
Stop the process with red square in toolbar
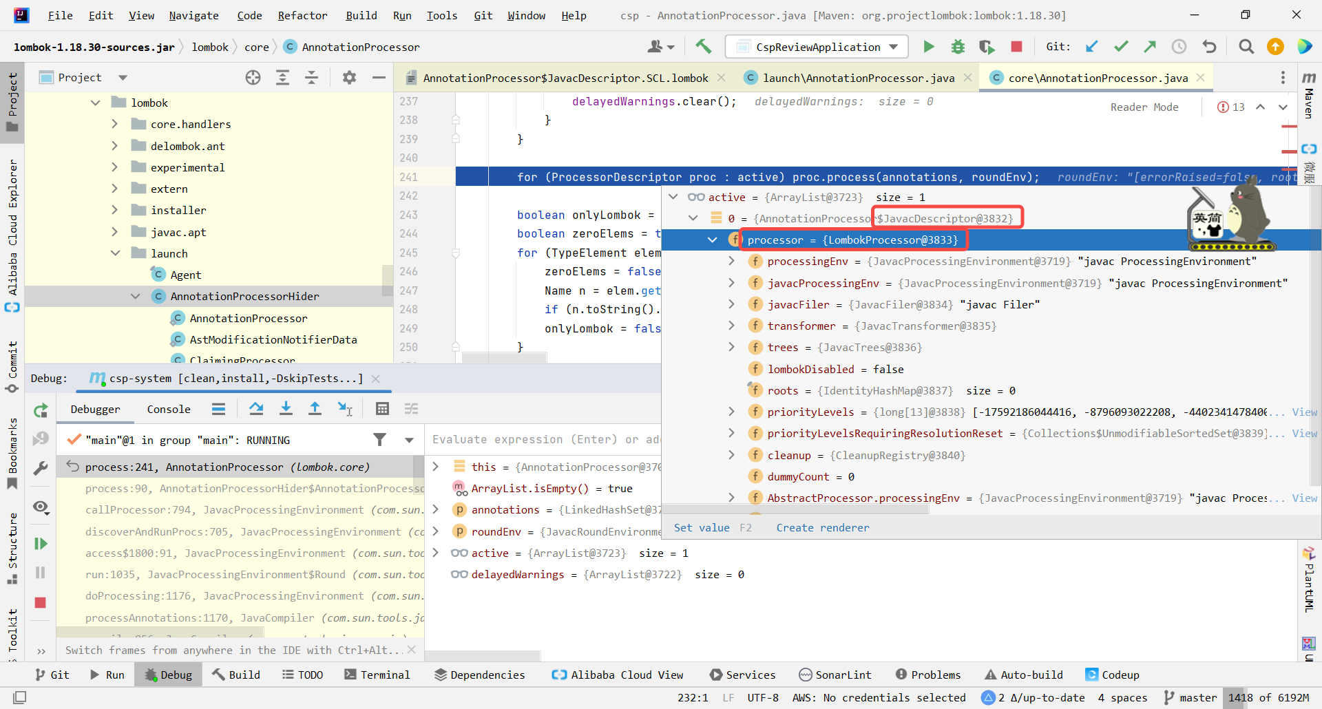point(1016,46)
